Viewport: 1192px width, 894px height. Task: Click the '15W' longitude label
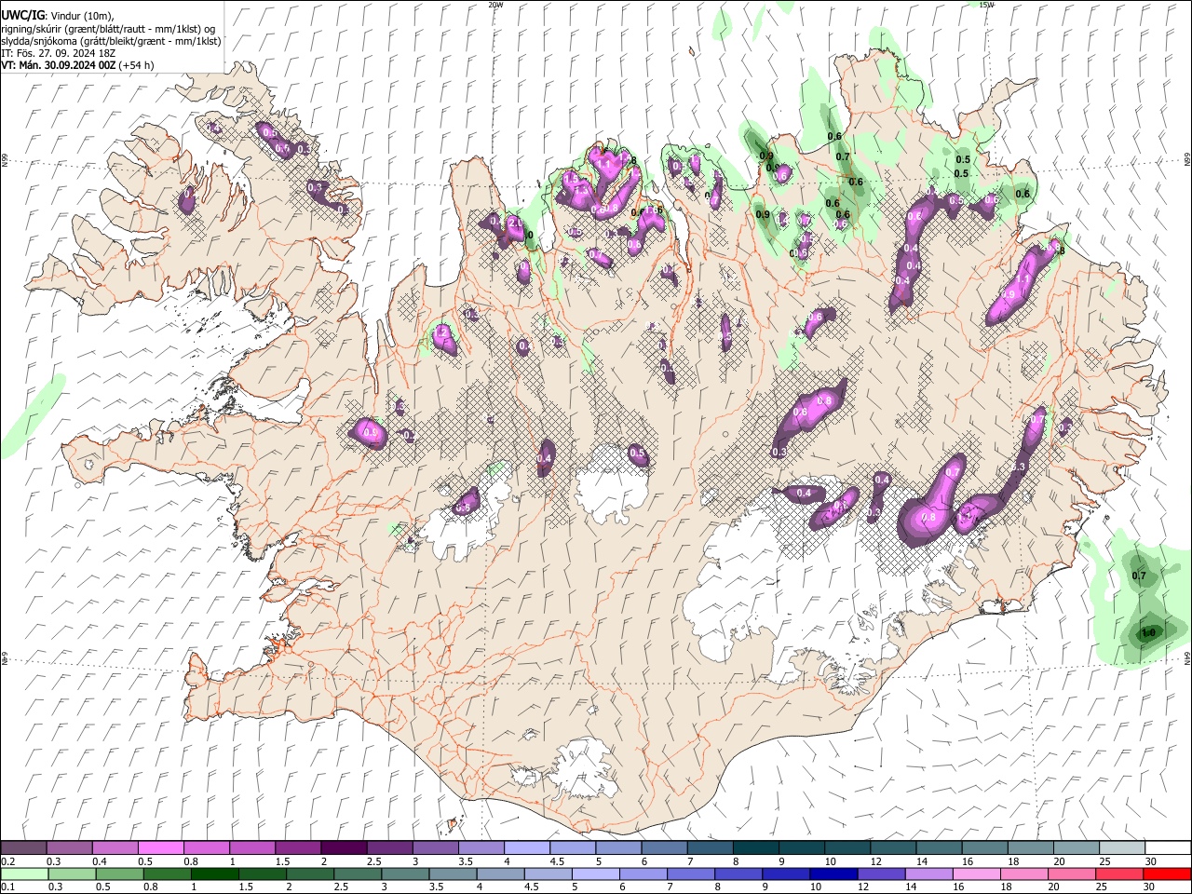coord(987,5)
